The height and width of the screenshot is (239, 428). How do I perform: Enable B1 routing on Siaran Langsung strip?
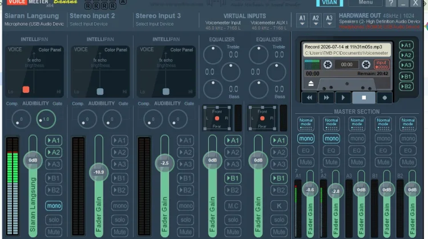point(54,178)
